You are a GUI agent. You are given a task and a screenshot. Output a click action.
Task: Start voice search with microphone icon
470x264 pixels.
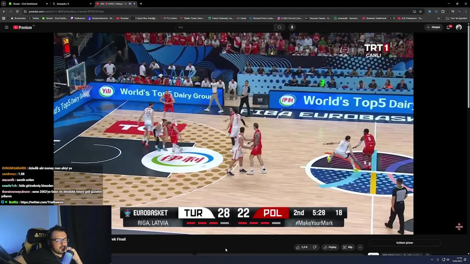(292, 27)
